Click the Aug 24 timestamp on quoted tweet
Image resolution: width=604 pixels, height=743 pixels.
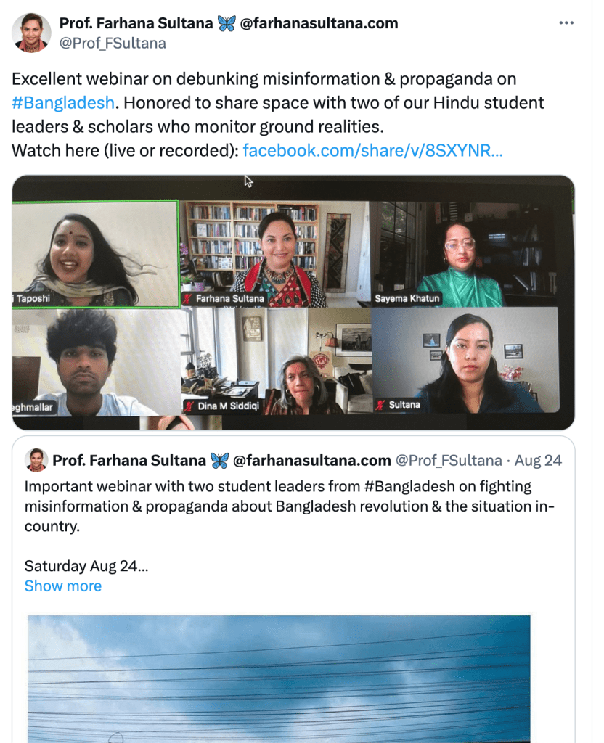(x=538, y=460)
